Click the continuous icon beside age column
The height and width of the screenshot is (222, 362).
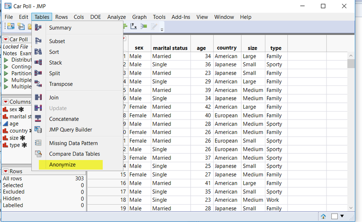[x=5, y=124]
